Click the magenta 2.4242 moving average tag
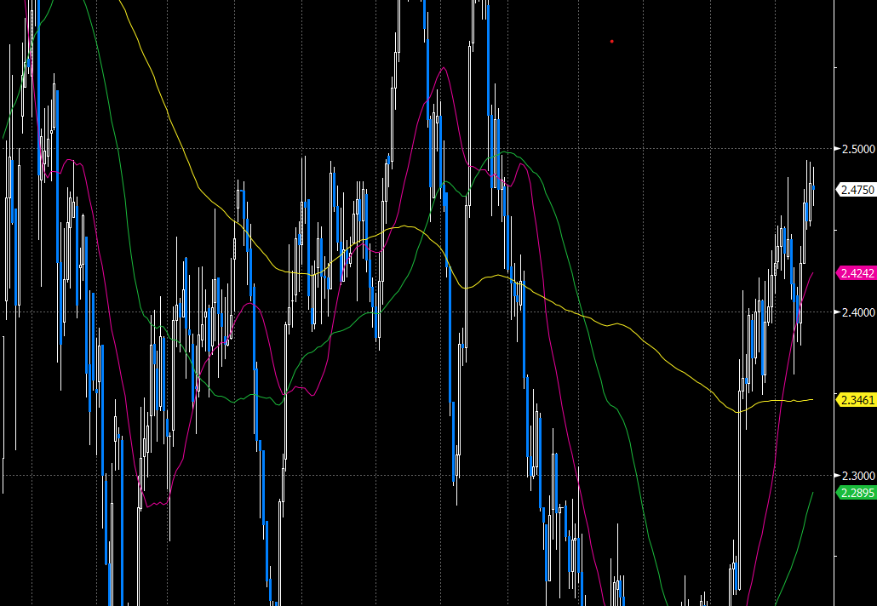 pos(856,273)
